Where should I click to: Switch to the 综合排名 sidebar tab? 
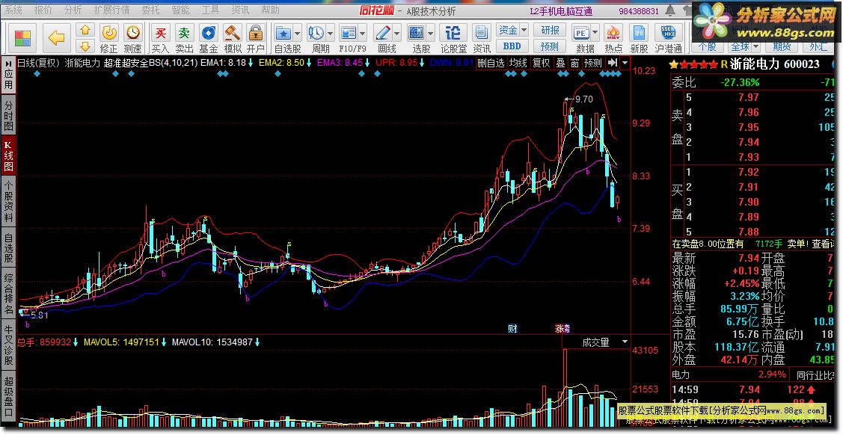8,294
